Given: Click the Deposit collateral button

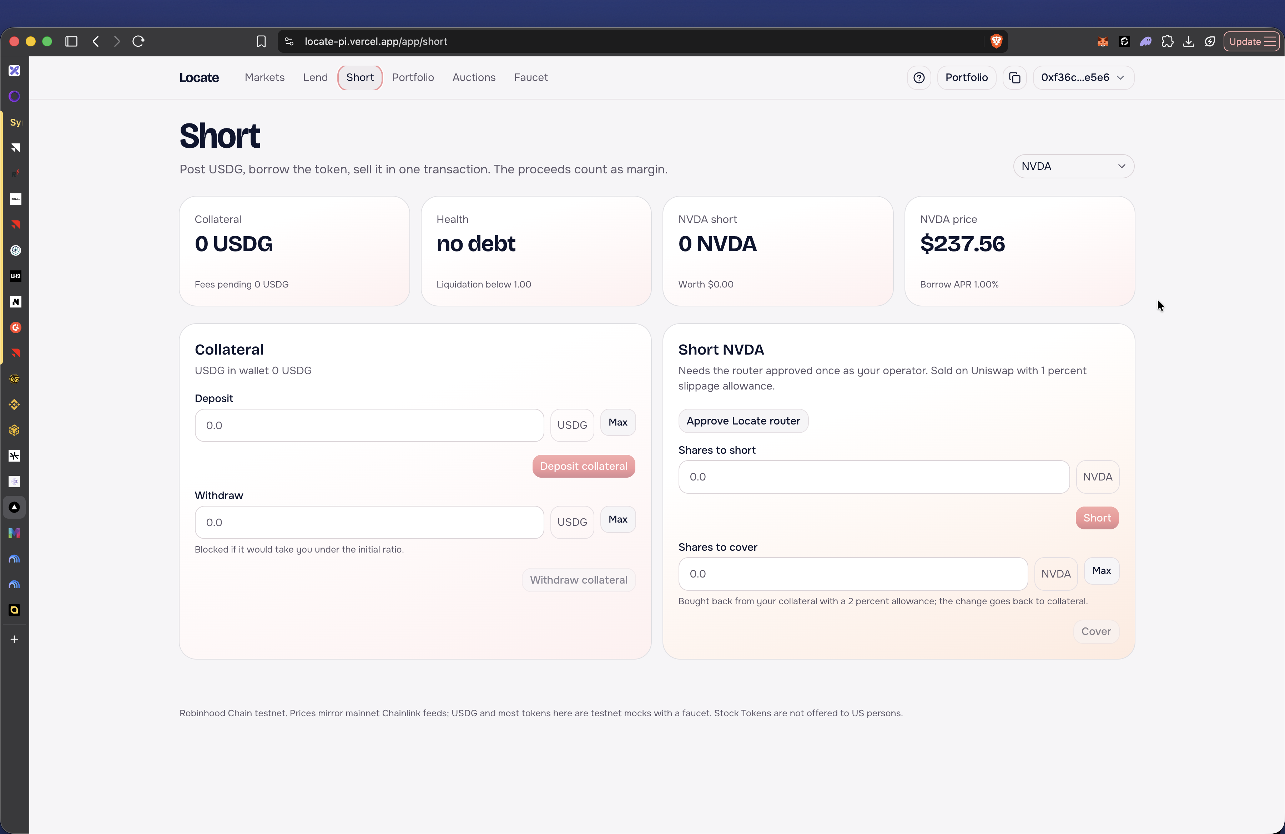Looking at the screenshot, I should coord(584,466).
